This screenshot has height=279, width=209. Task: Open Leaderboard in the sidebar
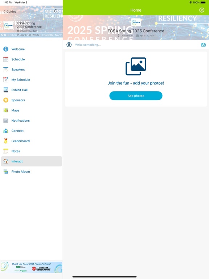pos(32,141)
